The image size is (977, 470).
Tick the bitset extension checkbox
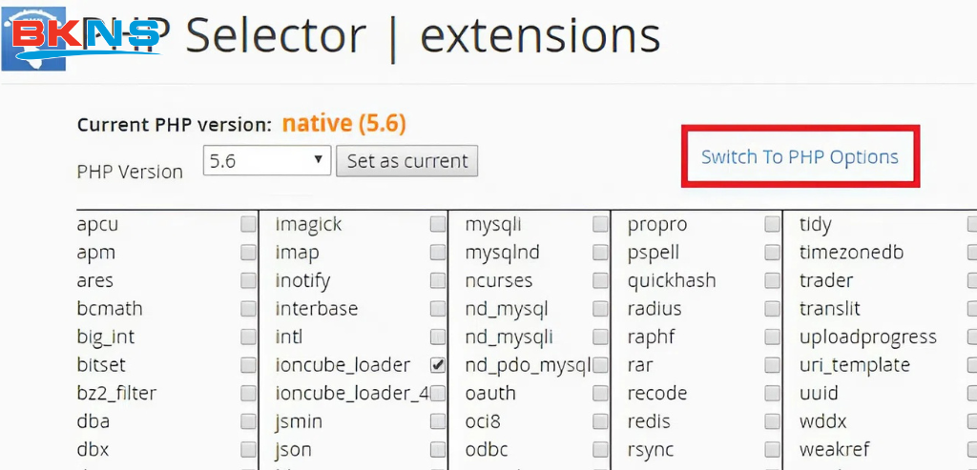pyautogui.click(x=249, y=365)
